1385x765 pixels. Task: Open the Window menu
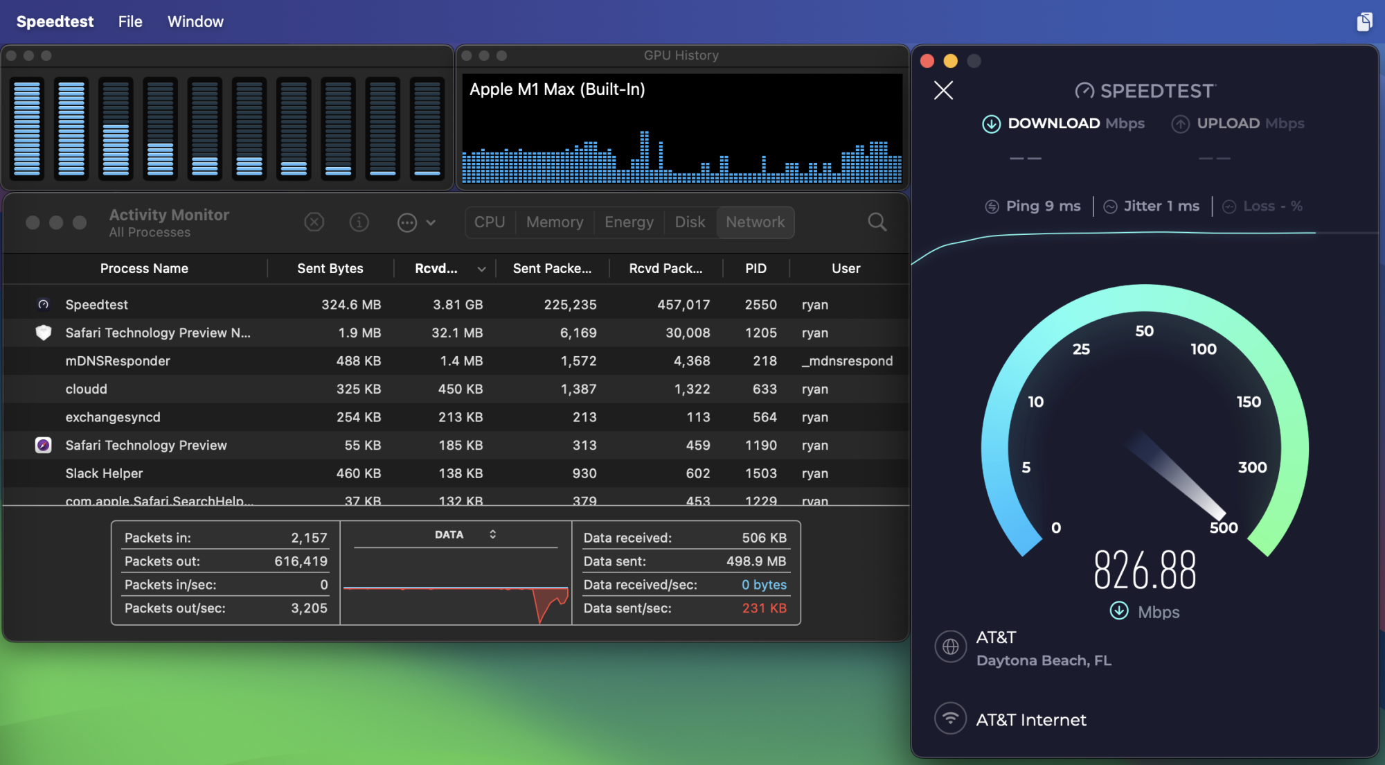(195, 21)
